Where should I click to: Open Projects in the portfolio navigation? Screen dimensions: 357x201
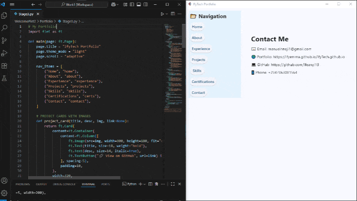198,60
